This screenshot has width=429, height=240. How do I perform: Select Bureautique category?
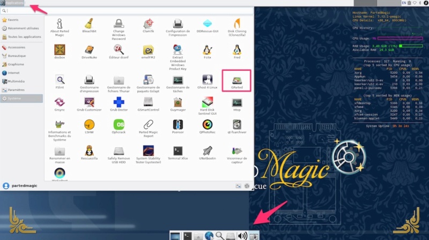21,56
